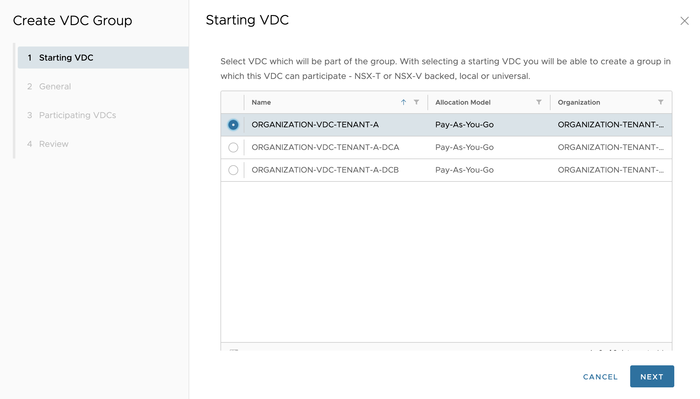Choose the ORGANIZATION-VDC-TENANT-A-DCA radio button
The image size is (700, 399).
point(233,147)
